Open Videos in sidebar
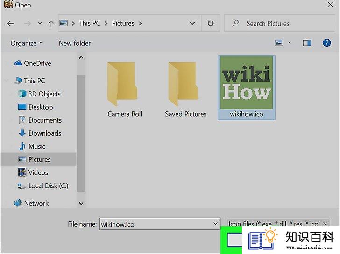The width and height of the screenshot is (340, 254). 33,172
